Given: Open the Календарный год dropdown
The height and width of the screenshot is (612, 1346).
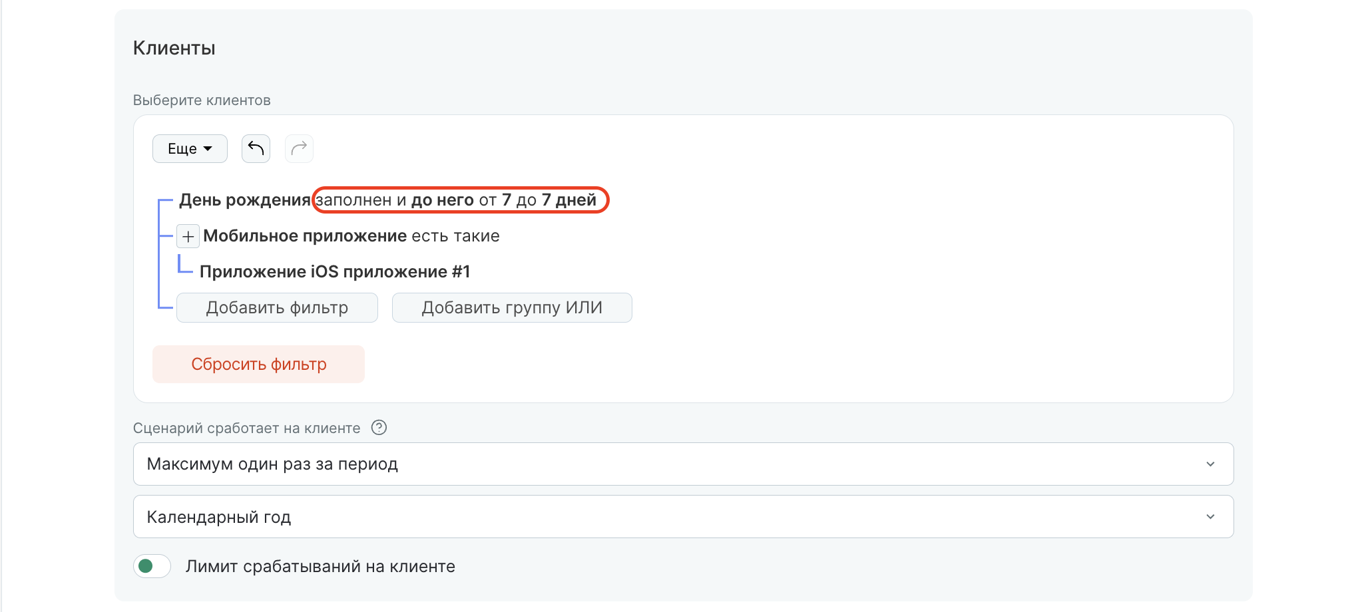Looking at the screenshot, I should click(x=683, y=517).
